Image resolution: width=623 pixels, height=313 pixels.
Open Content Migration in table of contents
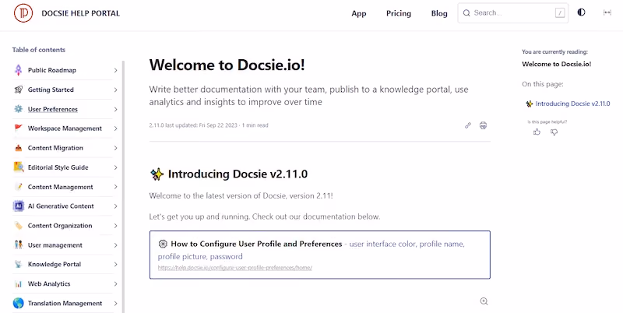[x=55, y=148]
